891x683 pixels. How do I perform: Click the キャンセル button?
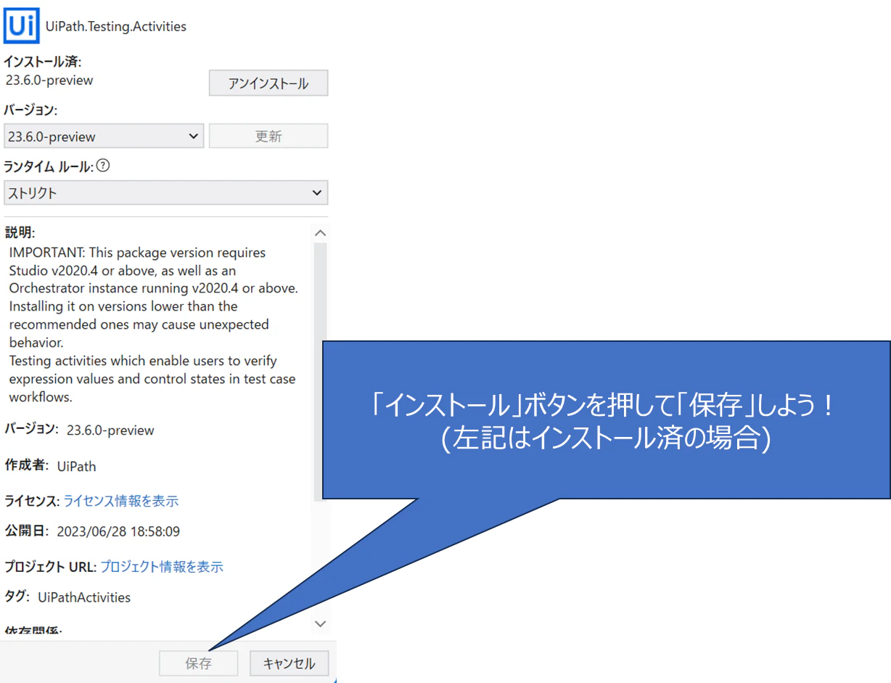click(x=289, y=663)
